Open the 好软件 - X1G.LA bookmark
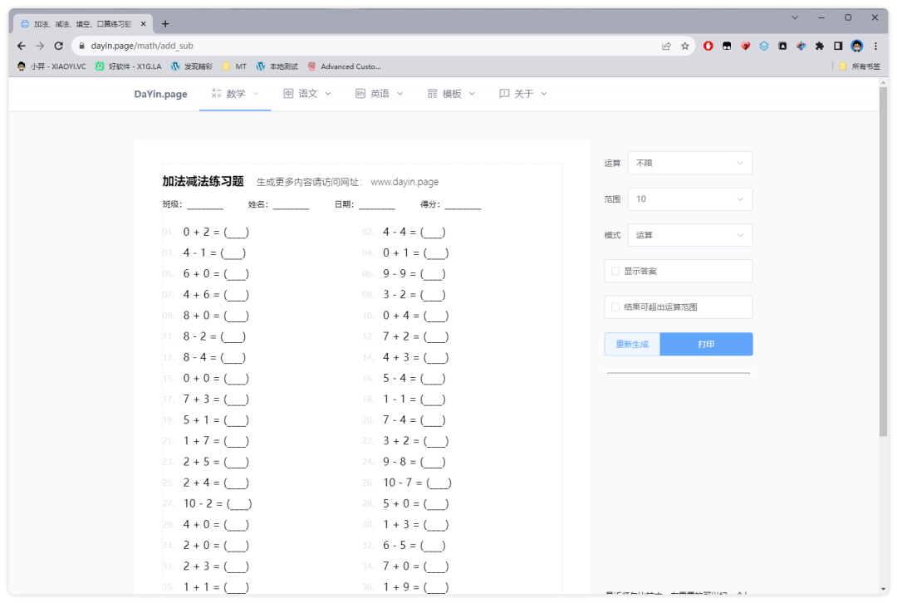The height and width of the screenshot is (603, 897). (x=128, y=66)
